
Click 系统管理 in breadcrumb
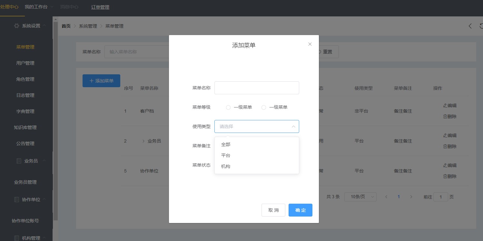[88, 26]
